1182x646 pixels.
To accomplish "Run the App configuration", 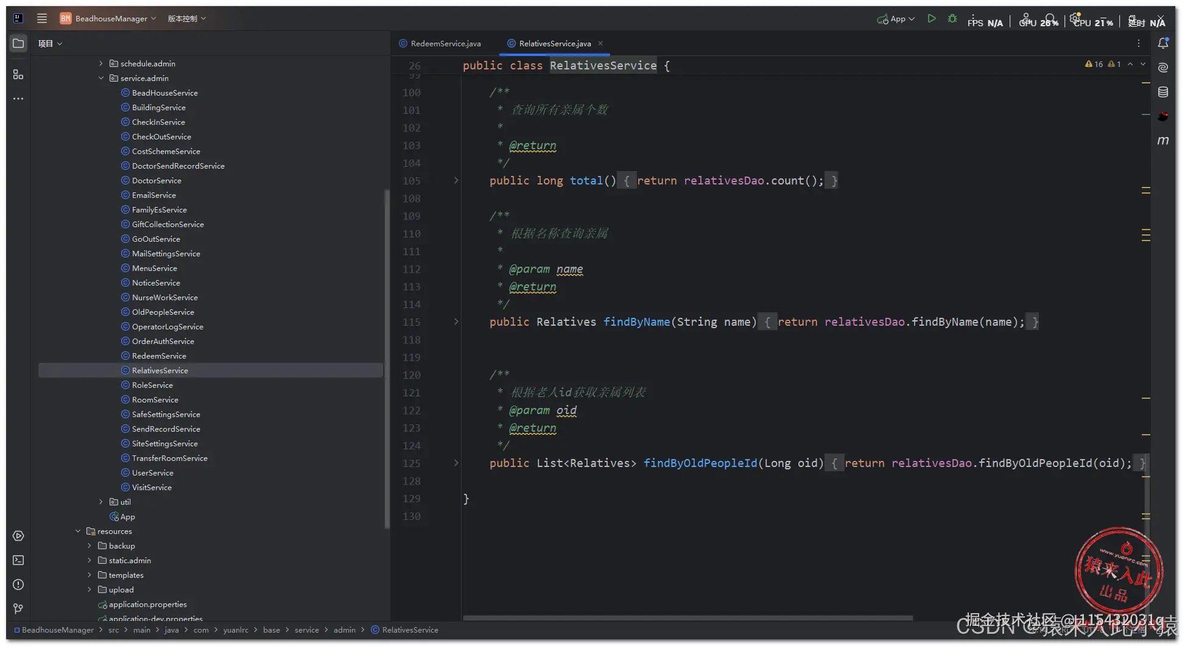I will tap(932, 19).
